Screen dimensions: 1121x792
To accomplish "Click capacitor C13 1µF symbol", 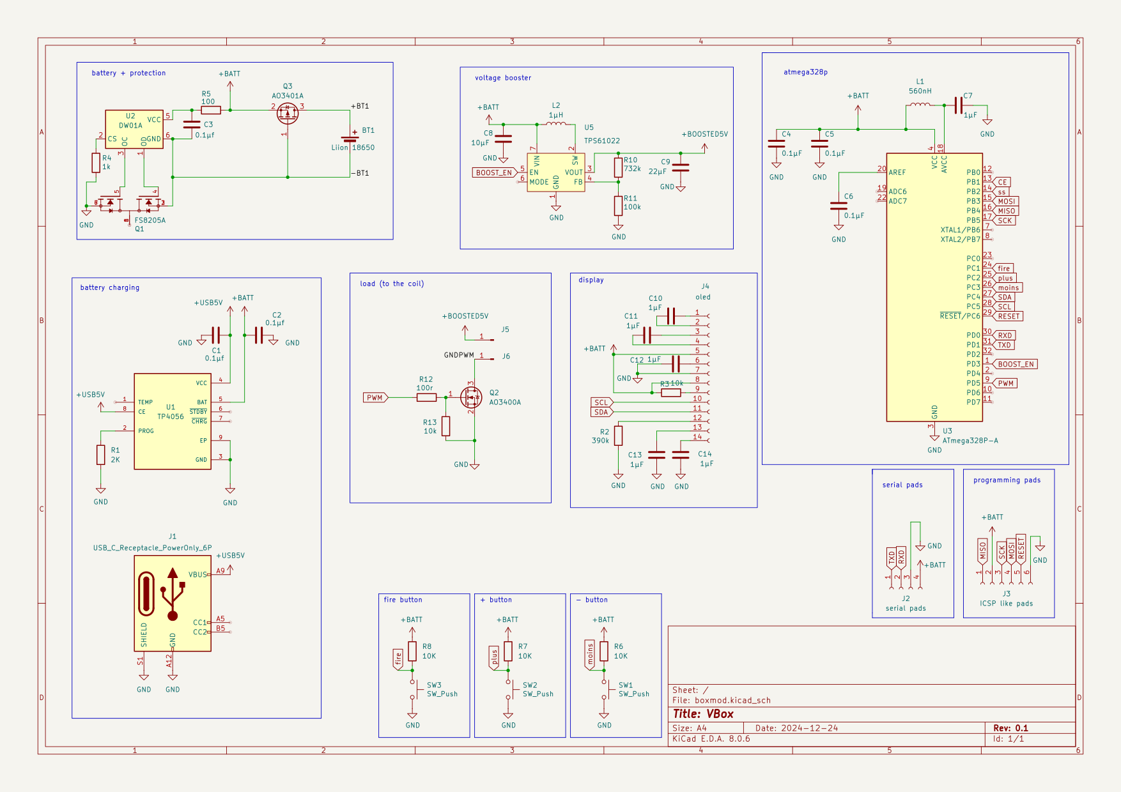I will [657, 455].
